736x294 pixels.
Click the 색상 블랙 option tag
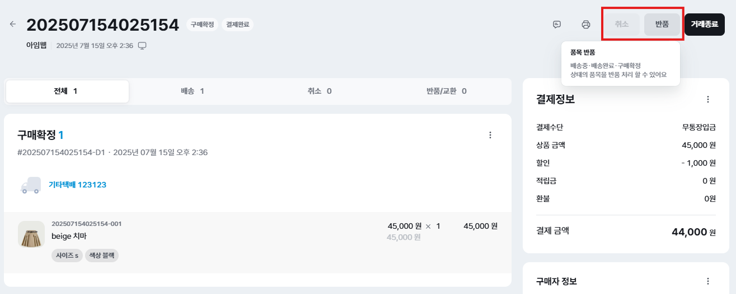(x=102, y=256)
